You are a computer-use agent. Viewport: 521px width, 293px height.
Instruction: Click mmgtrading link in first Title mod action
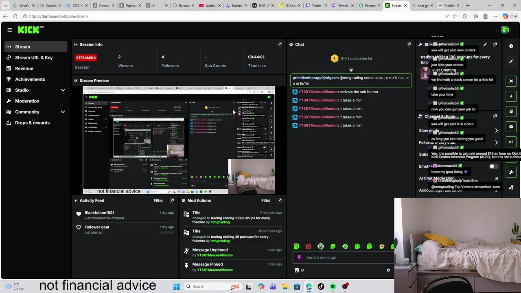[220, 222]
